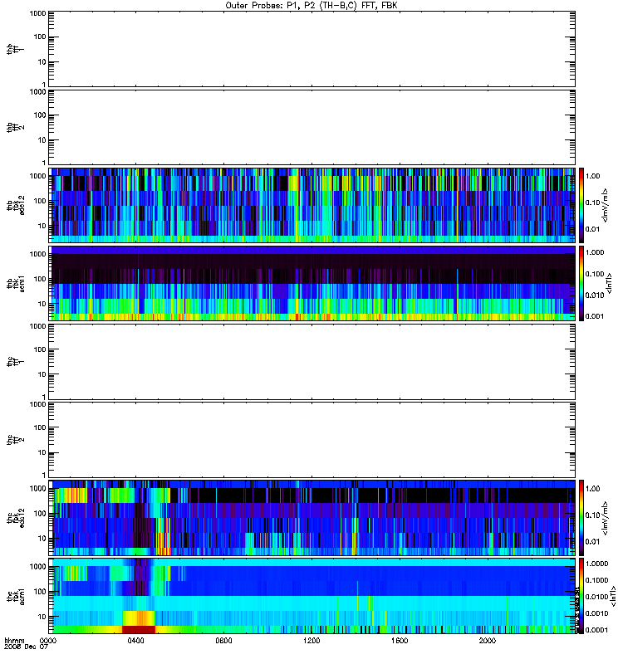The image size is (623, 664).
Task: Click the '1000' y-tick of thc fbk edc12
Action: pos(37,489)
